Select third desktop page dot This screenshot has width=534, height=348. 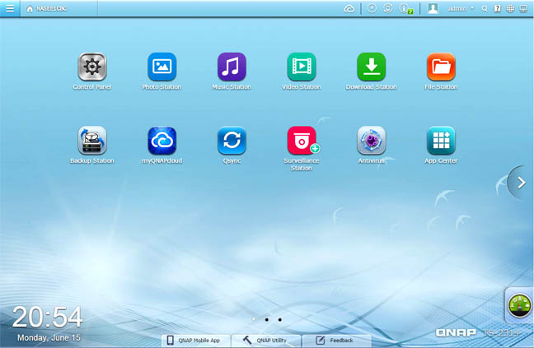(279, 319)
